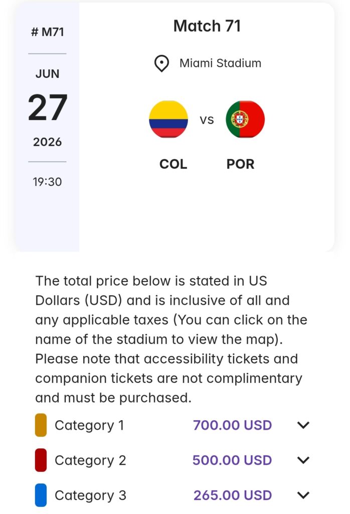Click the # M71 match number
This screenshot has height=514, width=350.
(x=47, y=33)
